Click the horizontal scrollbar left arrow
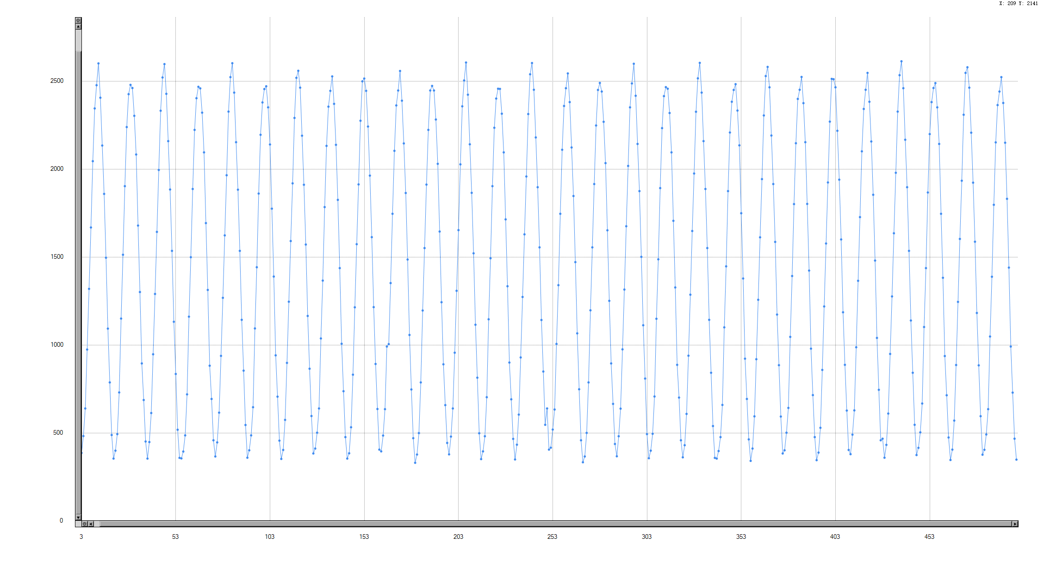The height and width of the screenshot is (568, 1050). tap(91, 524)
